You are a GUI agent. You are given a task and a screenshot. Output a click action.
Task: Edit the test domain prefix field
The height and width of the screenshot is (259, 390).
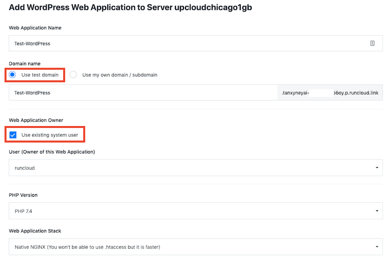[x=143, y=93]
